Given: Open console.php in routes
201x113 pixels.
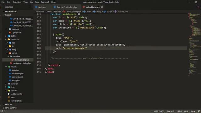Looking at the screenshot, I should click(18, 77).
